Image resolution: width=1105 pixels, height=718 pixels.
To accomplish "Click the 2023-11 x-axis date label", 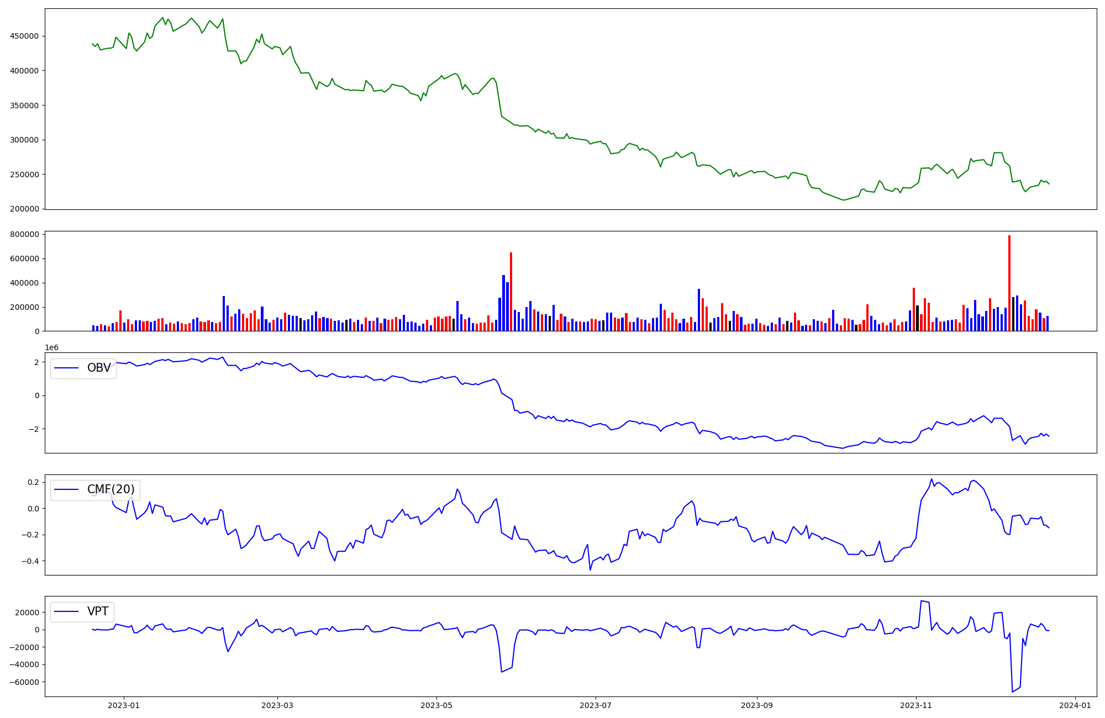I will [916, 705].
